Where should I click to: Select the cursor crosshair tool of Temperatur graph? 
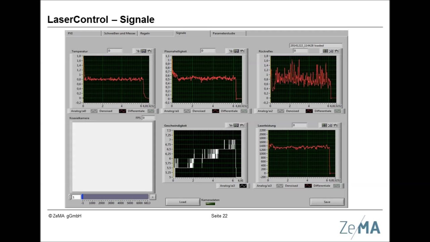tap(138, 51)
